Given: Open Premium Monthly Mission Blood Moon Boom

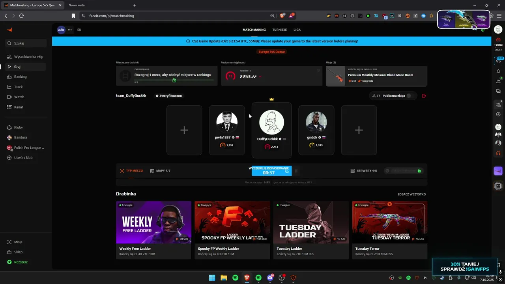Looking at the screenshot, I should [x=376, y=76].
